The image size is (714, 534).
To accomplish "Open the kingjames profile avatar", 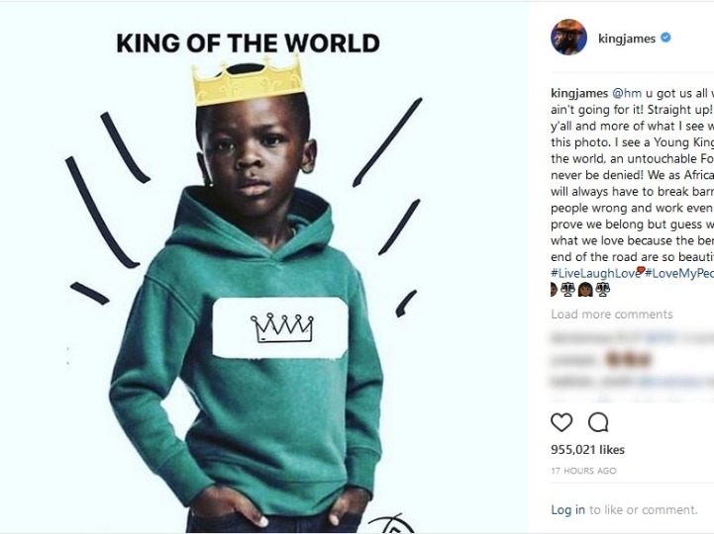I will [x=568, y=38].
